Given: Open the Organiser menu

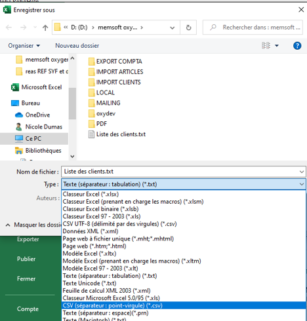Looking at the screenshot, I should 24,46.
